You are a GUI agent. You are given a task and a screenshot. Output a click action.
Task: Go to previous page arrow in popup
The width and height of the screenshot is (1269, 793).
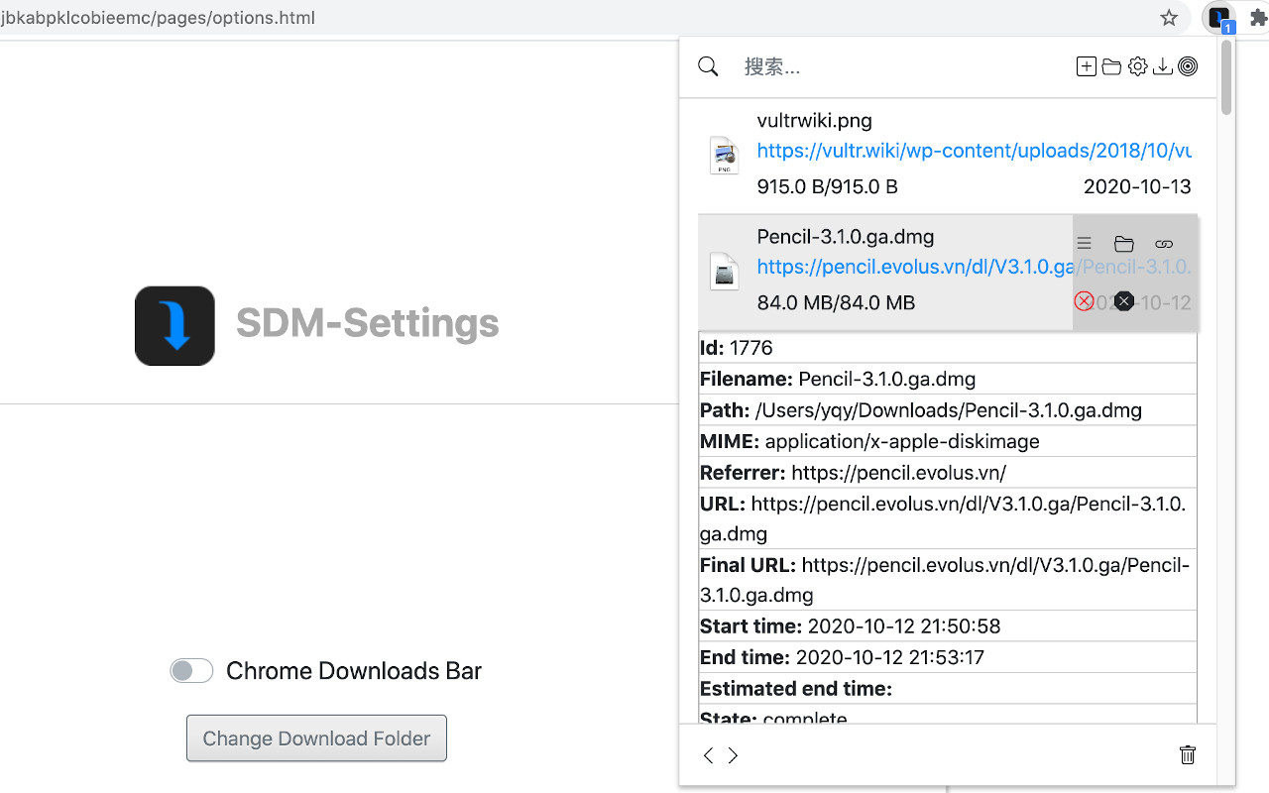708,755
